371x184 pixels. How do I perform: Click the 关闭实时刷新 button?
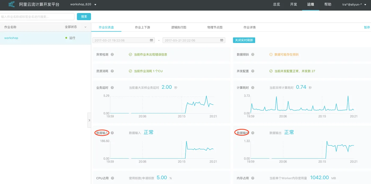(244, 40)
